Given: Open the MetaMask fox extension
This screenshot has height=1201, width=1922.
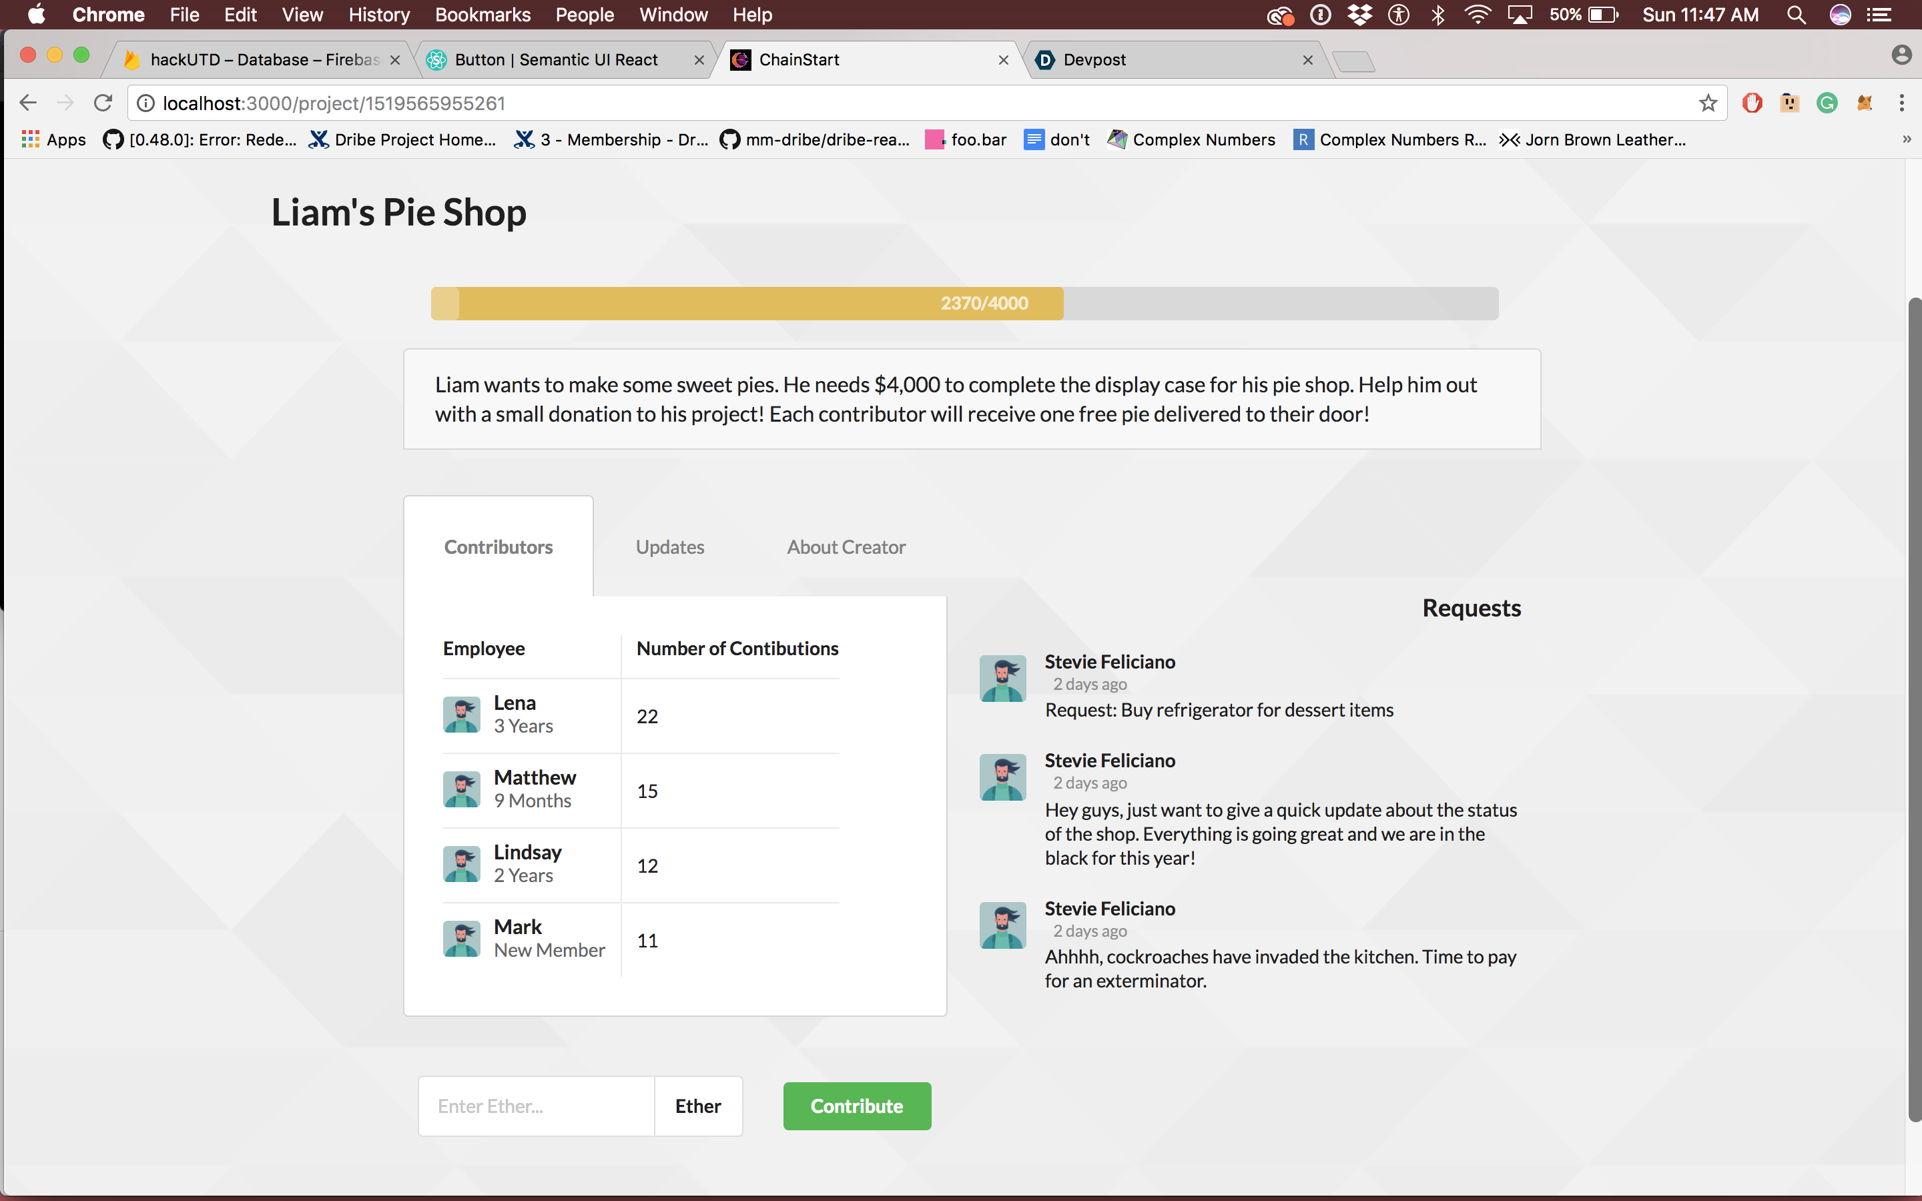Looking at the screenshot, I should click(1864, 103).
